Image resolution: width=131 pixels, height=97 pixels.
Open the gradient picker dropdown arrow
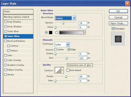pos(84,33)
